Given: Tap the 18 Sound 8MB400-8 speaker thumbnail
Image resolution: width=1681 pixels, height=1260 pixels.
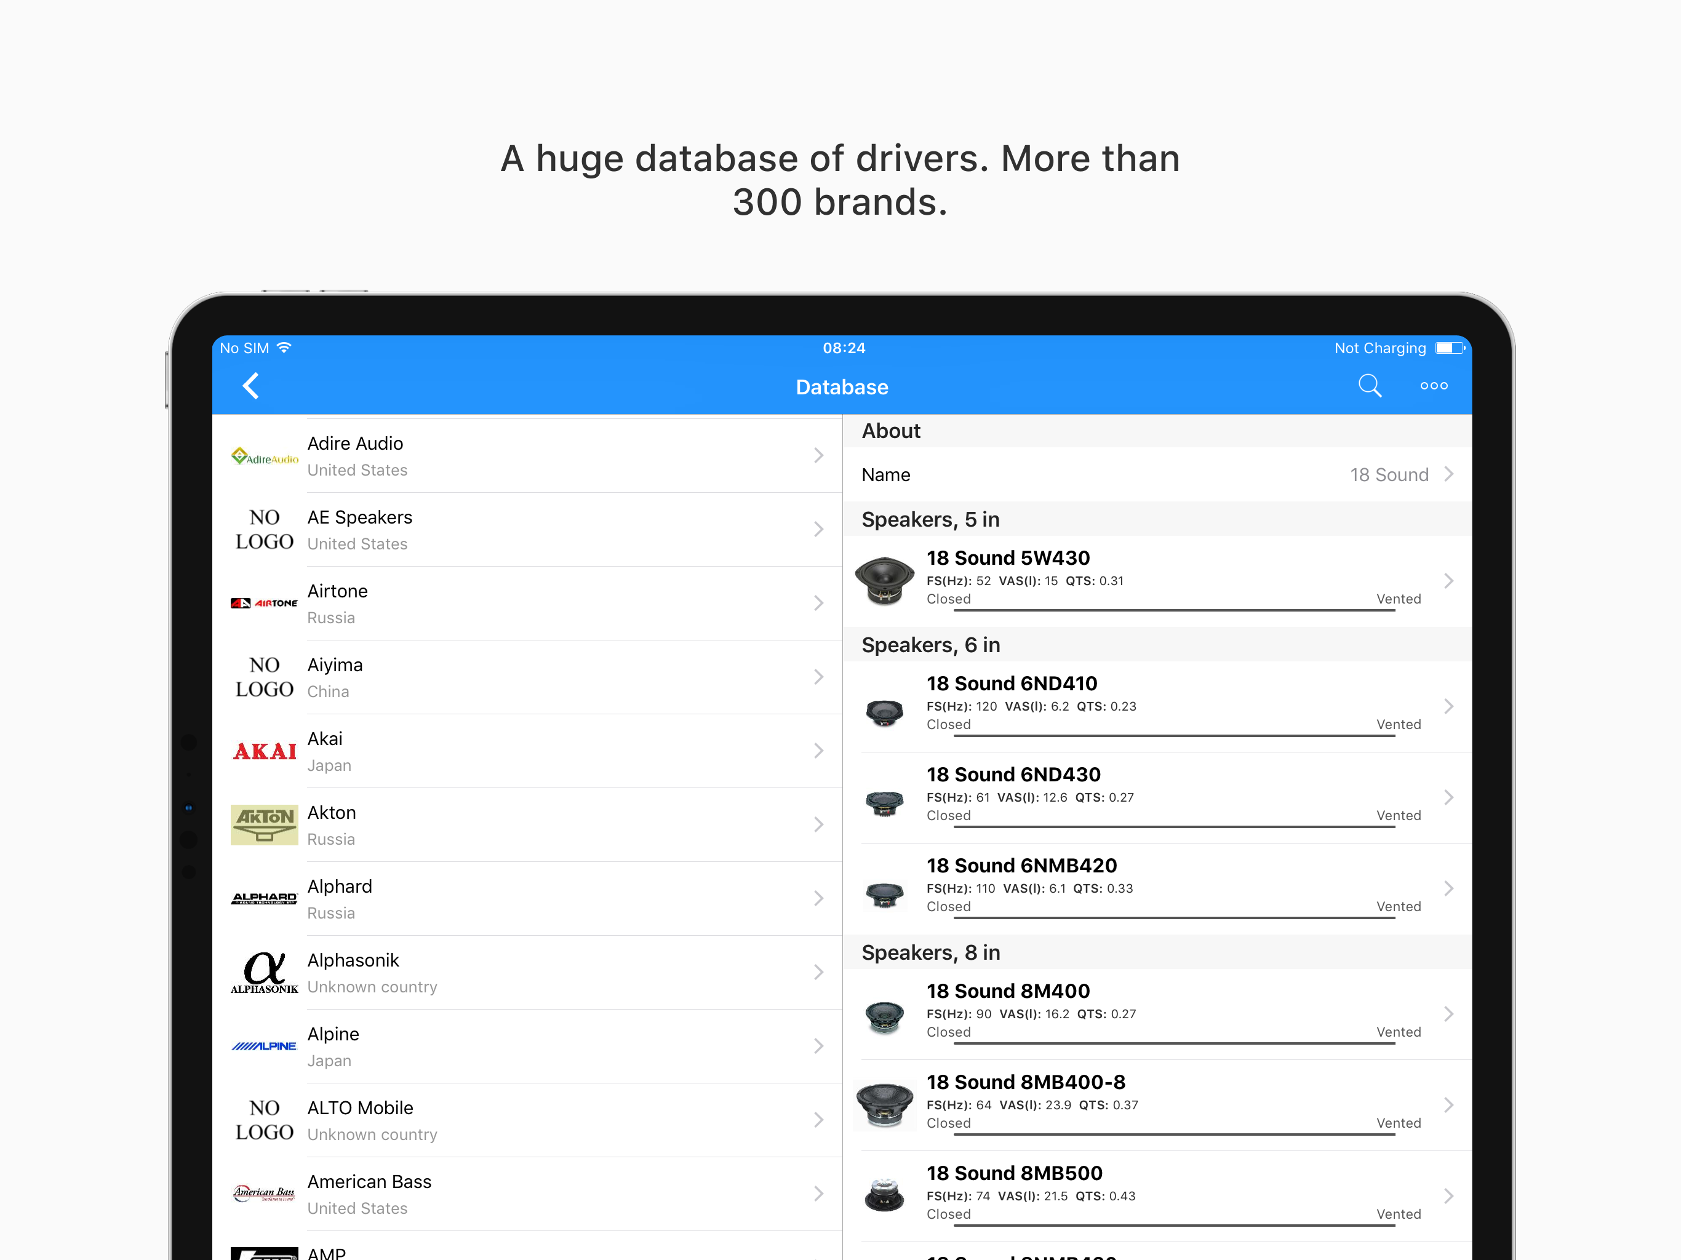Looking at the screenshot, I should point(884,1105).
